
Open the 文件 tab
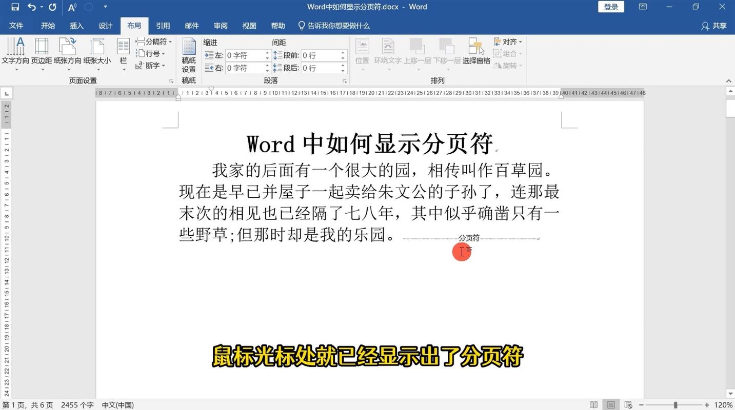pos(16,26)
